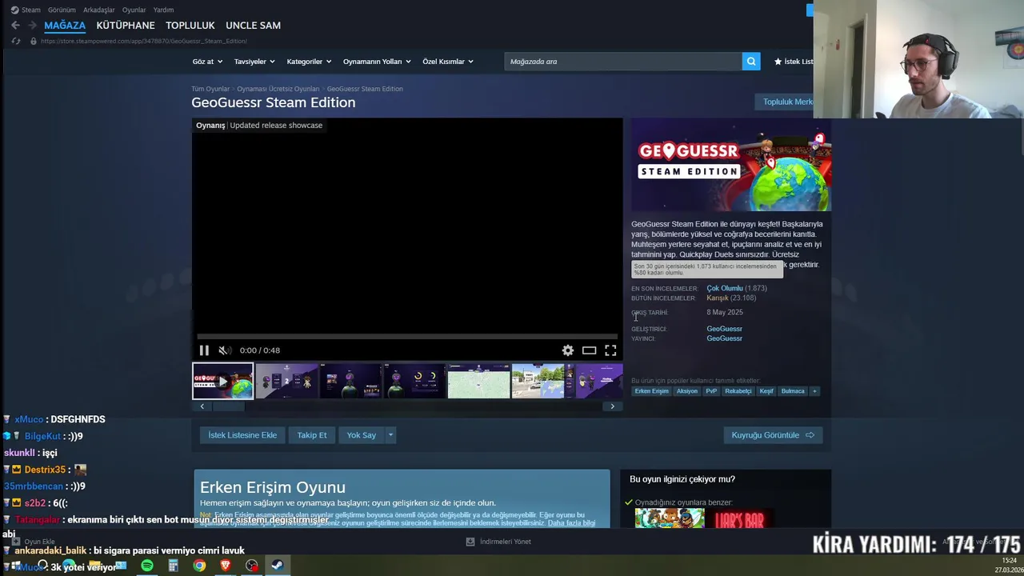
Task: Click the İndirmeleri Yönet download icon
Action: (x=470, y=542)
